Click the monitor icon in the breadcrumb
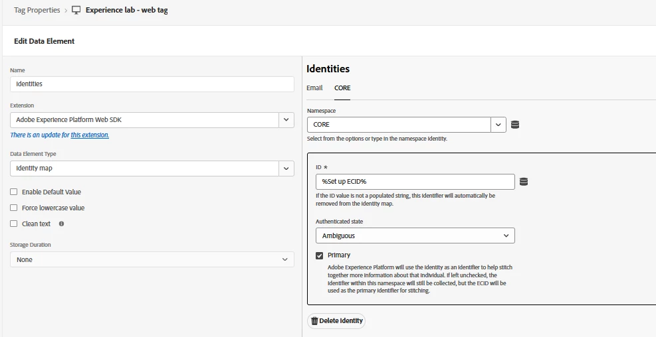 coord(76,11)
